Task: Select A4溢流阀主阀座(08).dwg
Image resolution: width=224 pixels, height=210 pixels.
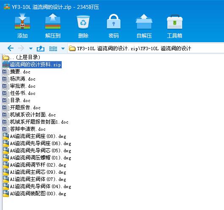Action: point(34,136)
